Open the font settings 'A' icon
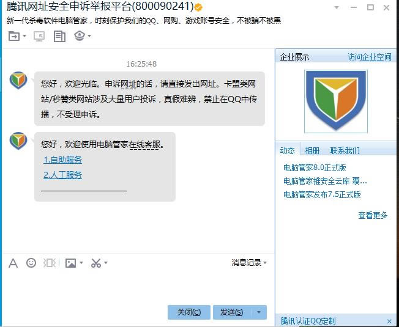The width and height of the screenshot is (399, 327). point(13,263)
